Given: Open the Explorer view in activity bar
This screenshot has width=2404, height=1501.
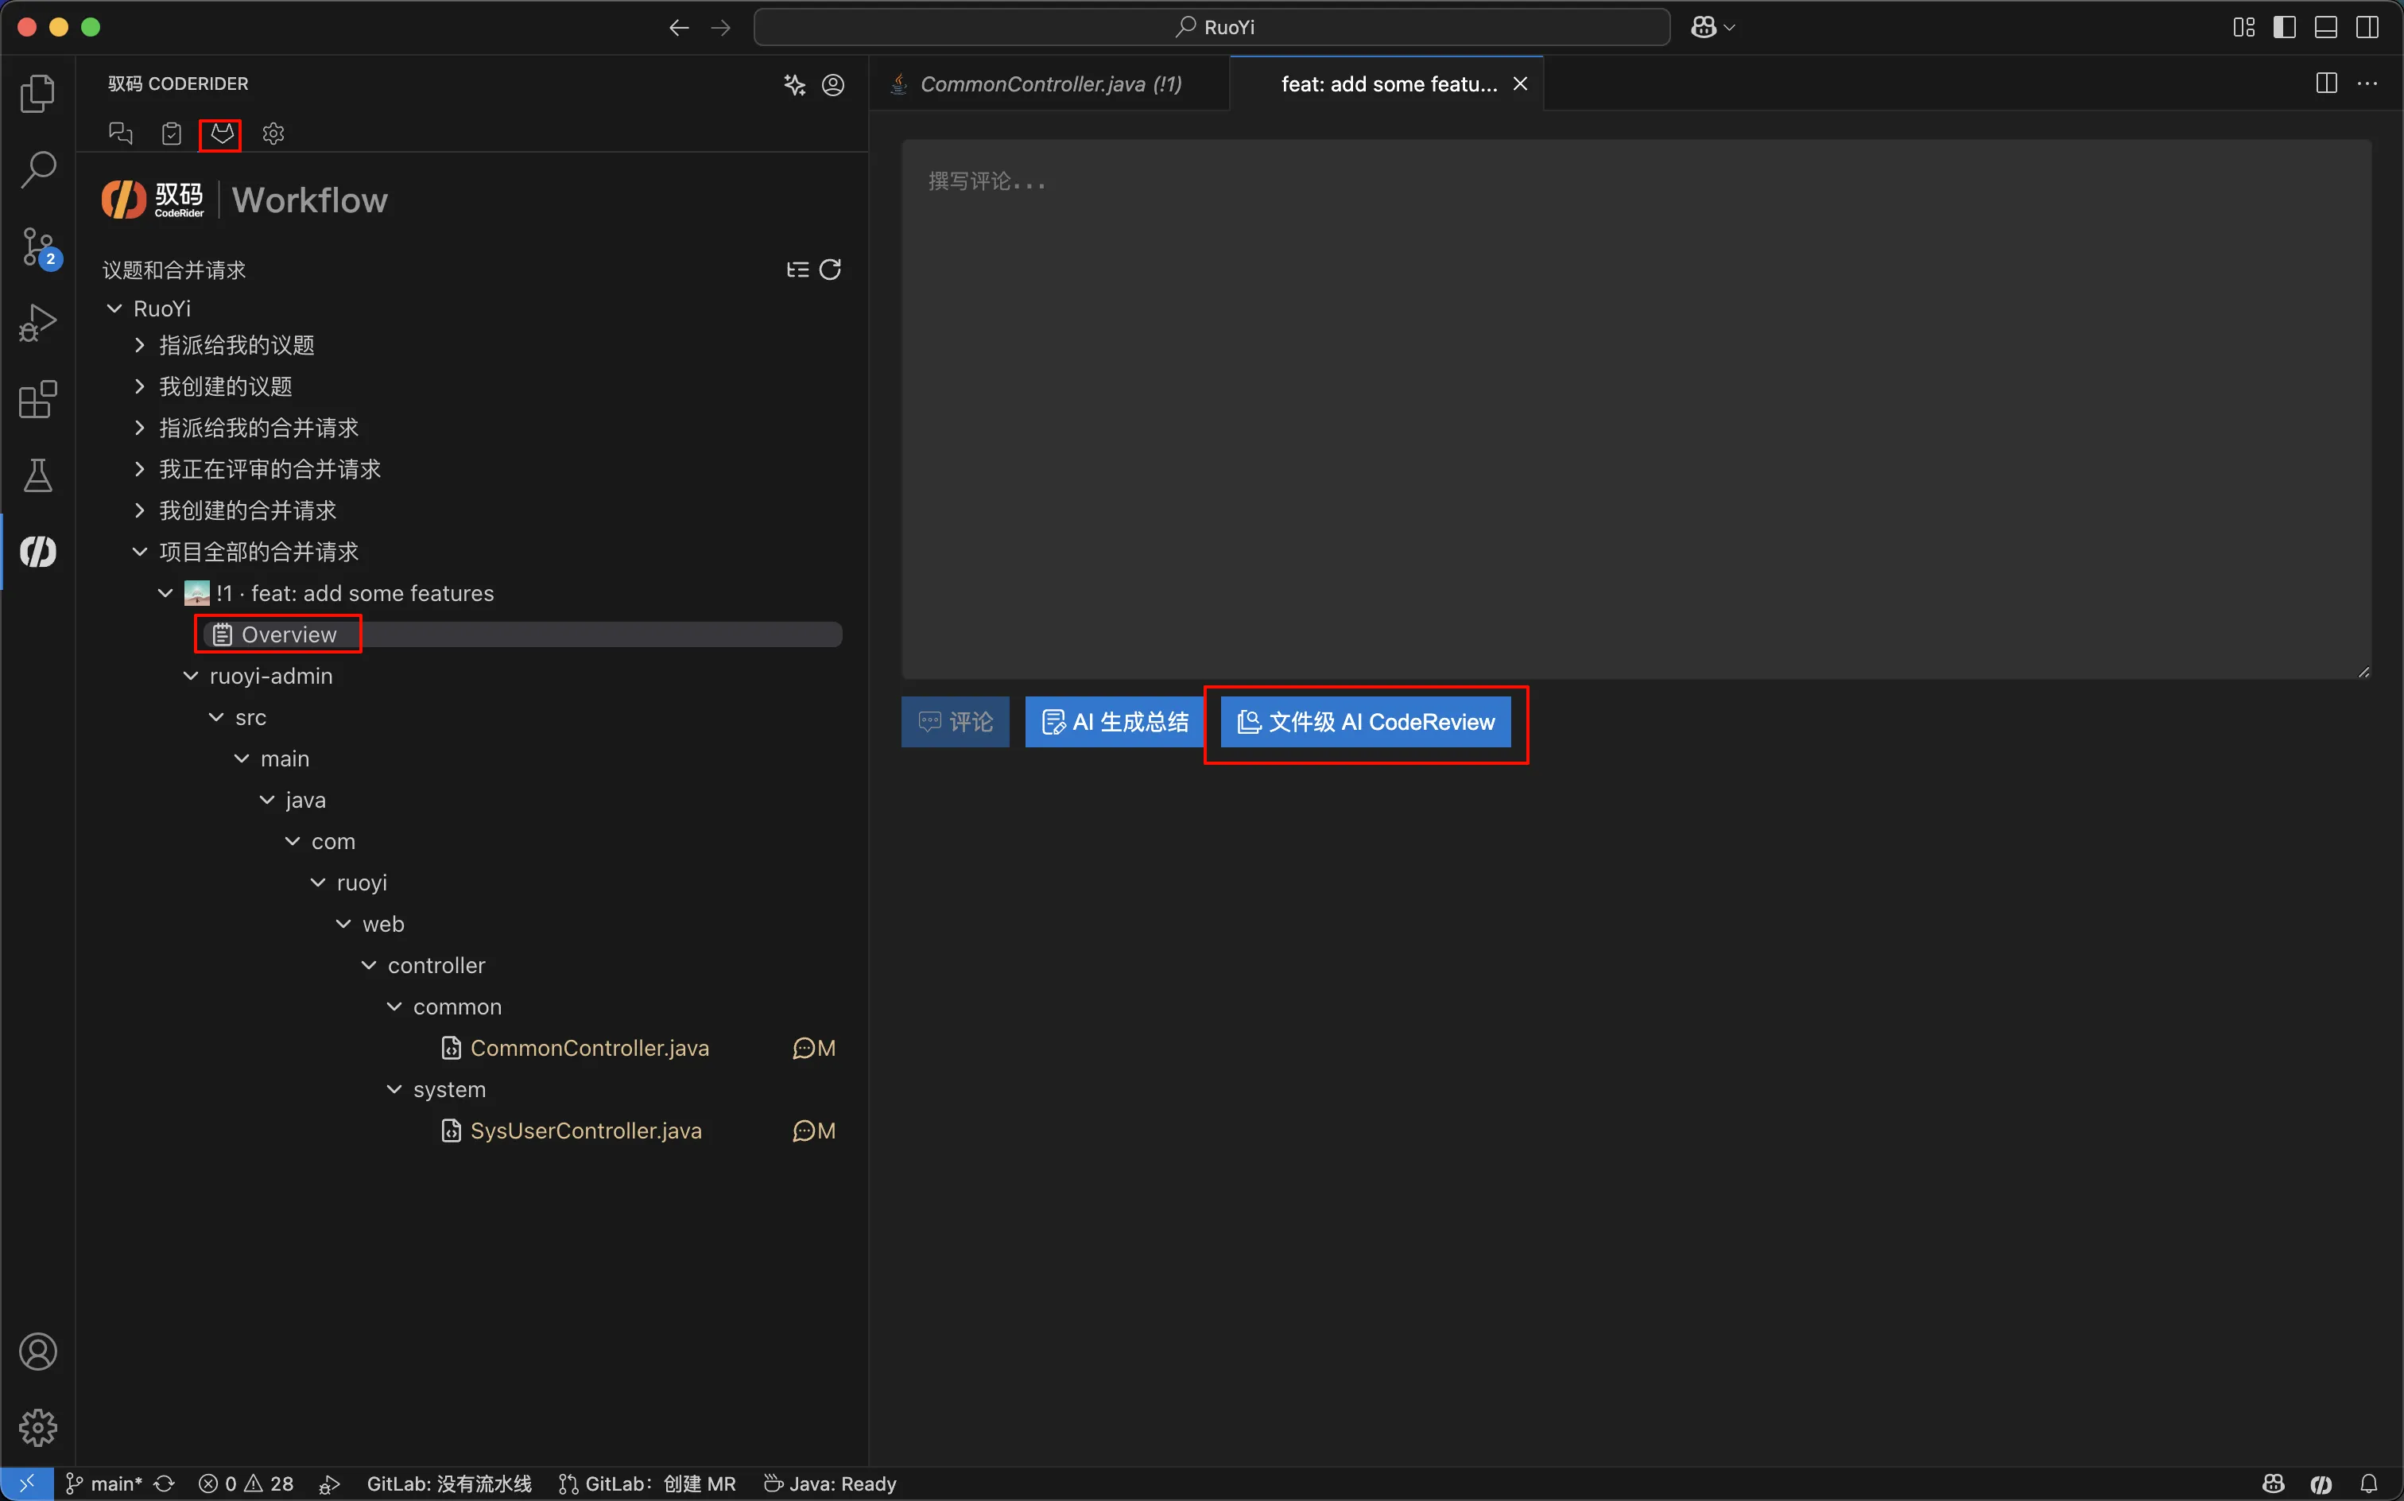Looking at the screenshot, I should (x=37, y=93).
